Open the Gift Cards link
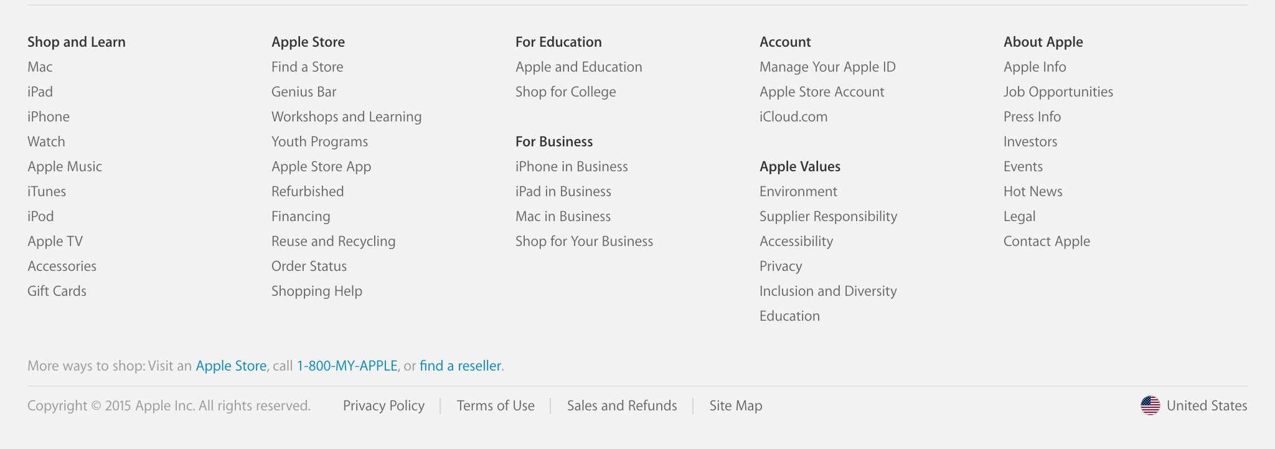Image resolution: width=1275 pixels, height=449 pixels. (x=57, y=291)
